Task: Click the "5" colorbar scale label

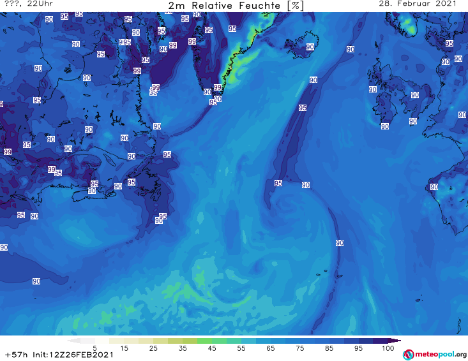Action: click(x=94, y=348)
